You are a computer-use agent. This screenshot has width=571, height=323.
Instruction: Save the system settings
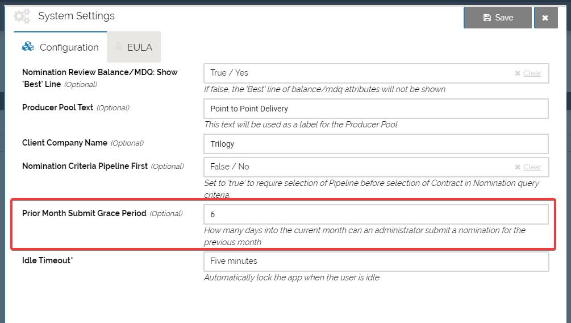(498, 18)
